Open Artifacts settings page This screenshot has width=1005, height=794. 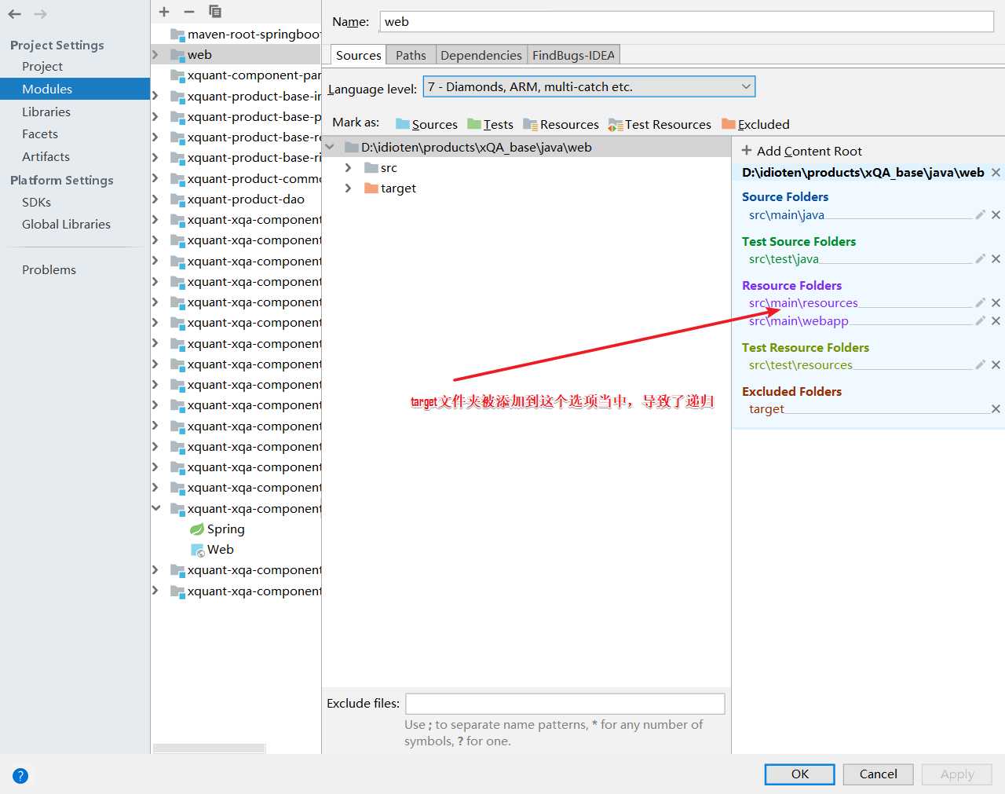coord(46,156)
